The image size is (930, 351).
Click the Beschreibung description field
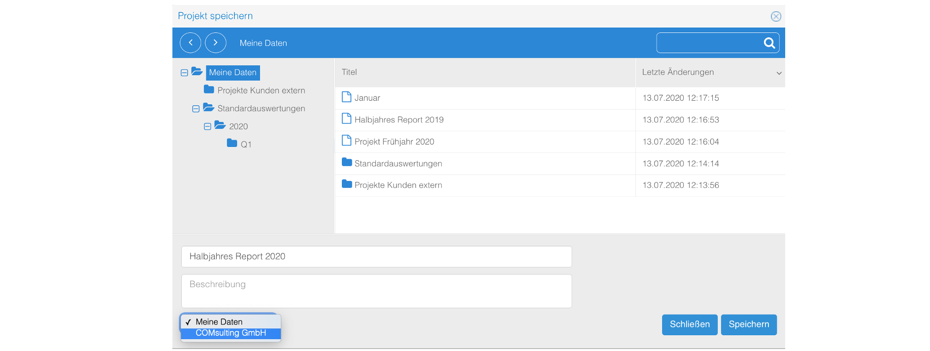(x=376, y=291)
